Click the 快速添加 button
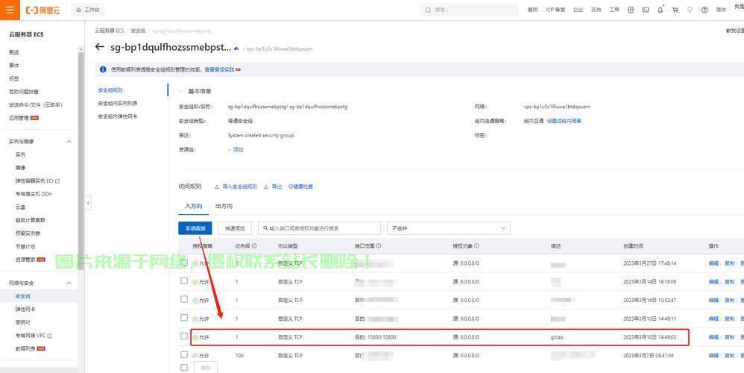The image size is (744, 373). (235, 228)
